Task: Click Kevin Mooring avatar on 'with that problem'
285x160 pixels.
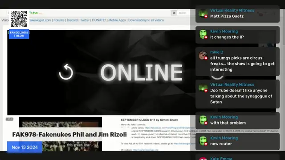Action: pyautogui.click(x=203, y=120)
